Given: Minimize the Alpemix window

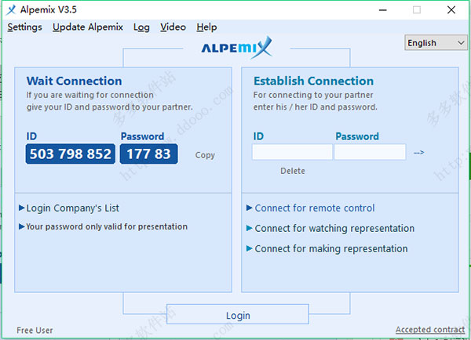Looking at the screenshot, I should [383, 10].
